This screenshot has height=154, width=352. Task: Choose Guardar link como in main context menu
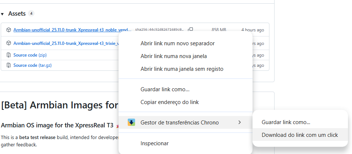point(185,89)
